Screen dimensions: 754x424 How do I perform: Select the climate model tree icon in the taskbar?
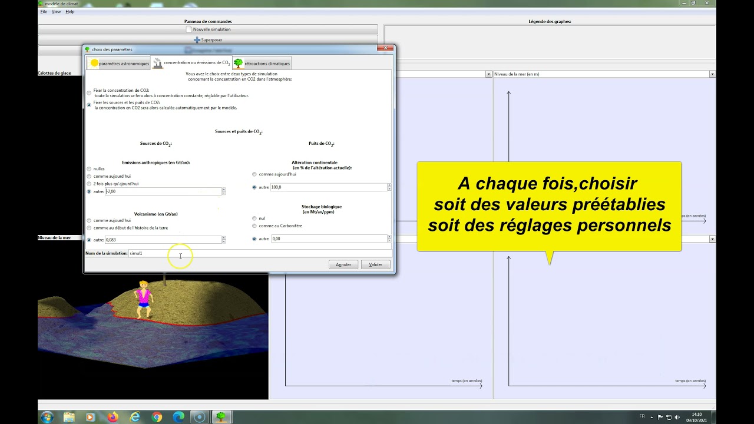point(221,417)
